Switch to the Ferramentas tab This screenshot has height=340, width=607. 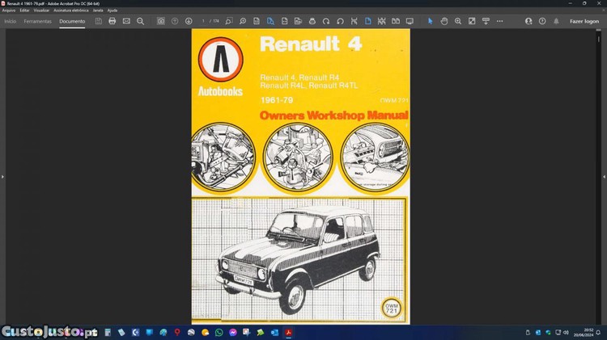point(37,21)
